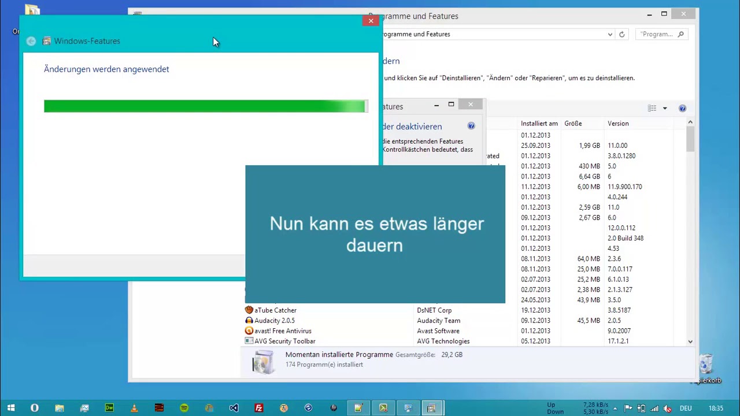Image resolution: width=740 pixels, height=416 pixels.
Task: Click the DsNET Corp publisher cell
Action: pos(434,310)
